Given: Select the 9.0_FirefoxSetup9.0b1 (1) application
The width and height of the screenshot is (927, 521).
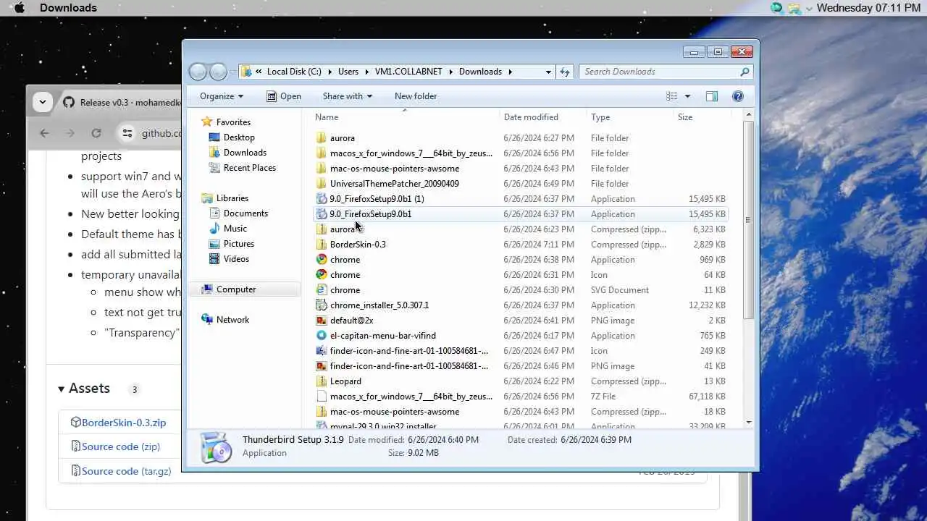Looking at the screenshot, I should coord(377,199).
